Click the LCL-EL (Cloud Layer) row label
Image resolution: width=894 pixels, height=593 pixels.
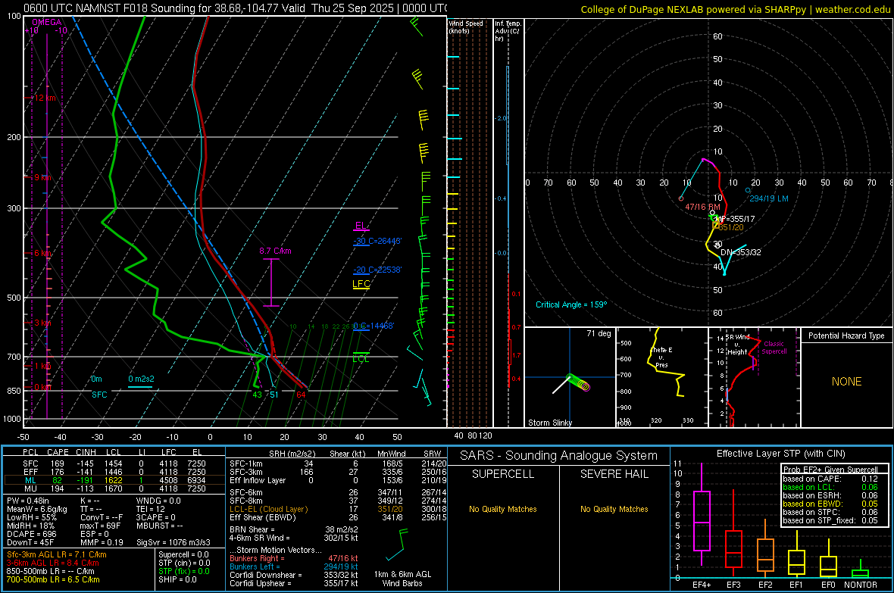(268, 509)
